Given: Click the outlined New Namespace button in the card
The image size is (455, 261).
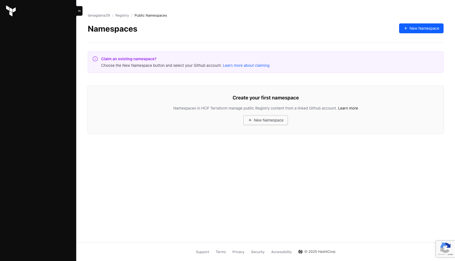Looking at the screenshot, I should [x=266, y=120].
